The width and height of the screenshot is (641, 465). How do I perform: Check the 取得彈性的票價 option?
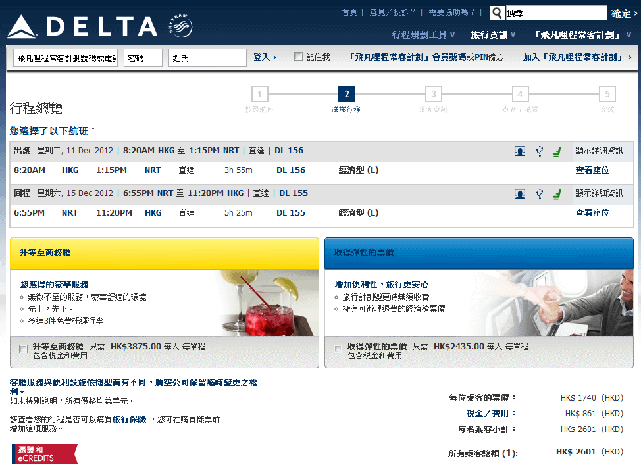tap(338, 349)
